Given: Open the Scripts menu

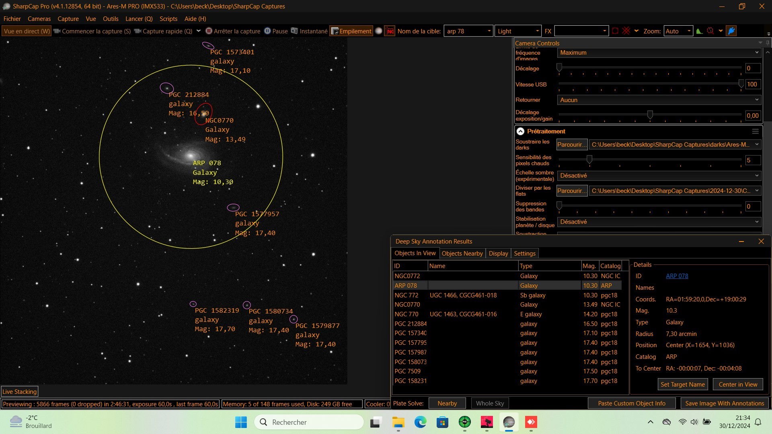Looking at the screenshot, I should tap(168, 18).
